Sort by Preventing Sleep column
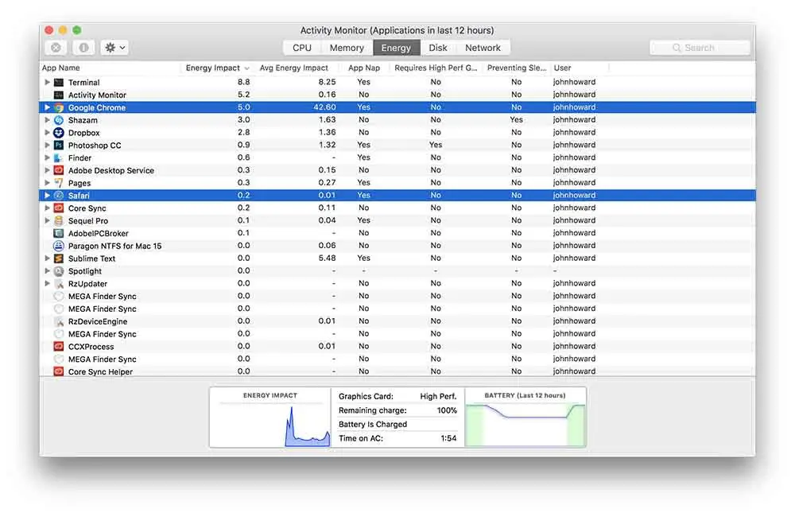Image resolution: width=795 pixels, height=513 pixels. pos(517,68)
